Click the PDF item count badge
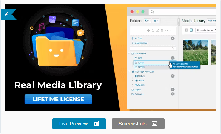221x134 pixels. (172, 58)
